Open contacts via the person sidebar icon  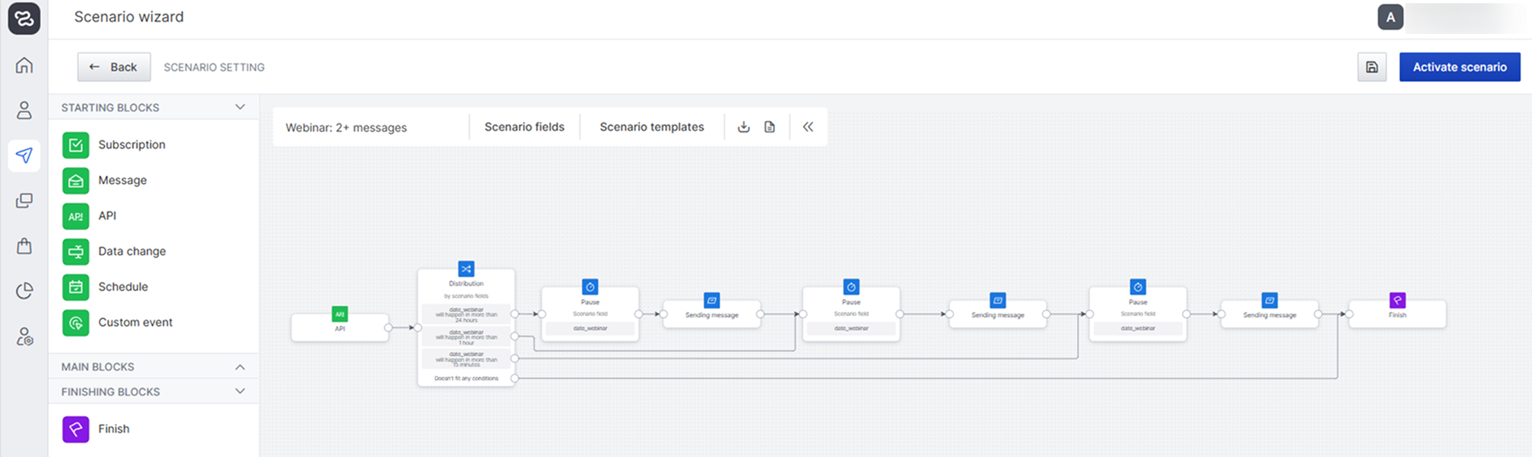[24, 111]
